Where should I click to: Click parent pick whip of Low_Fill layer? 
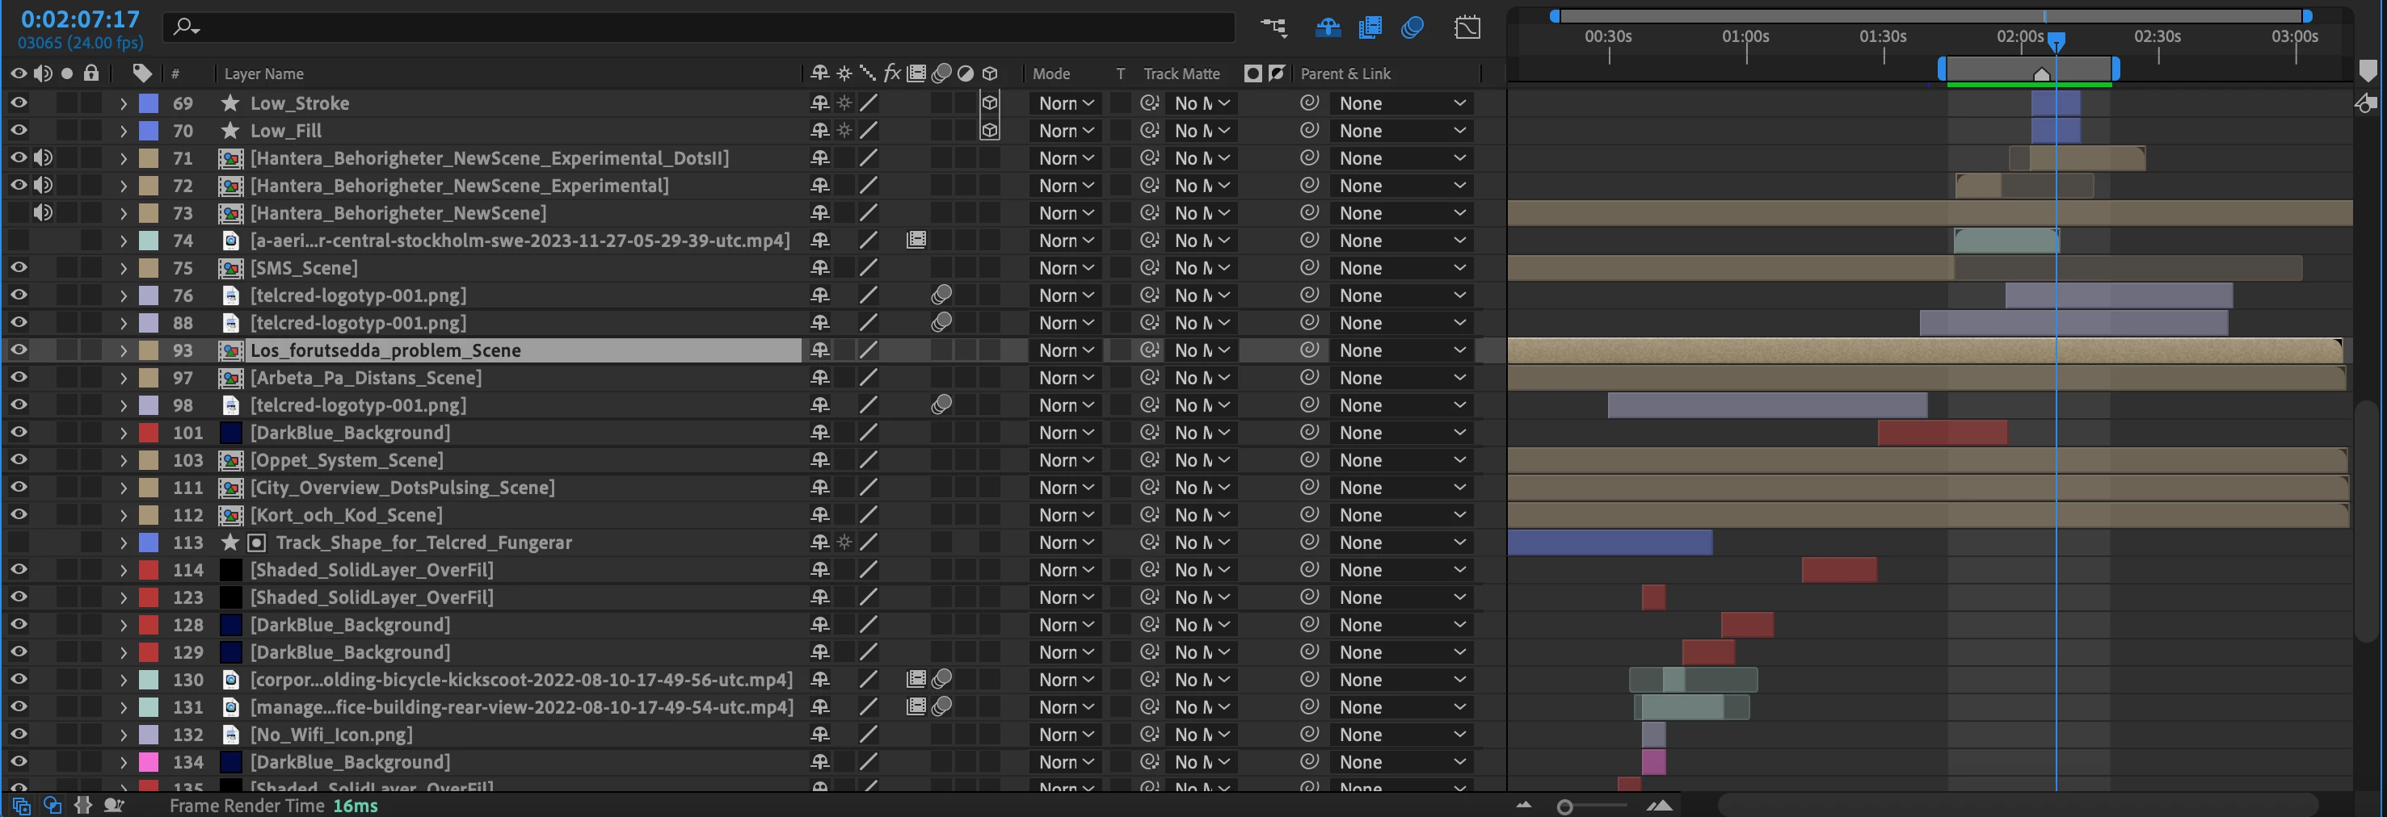pyautogui.click(x=1309, y=131)
